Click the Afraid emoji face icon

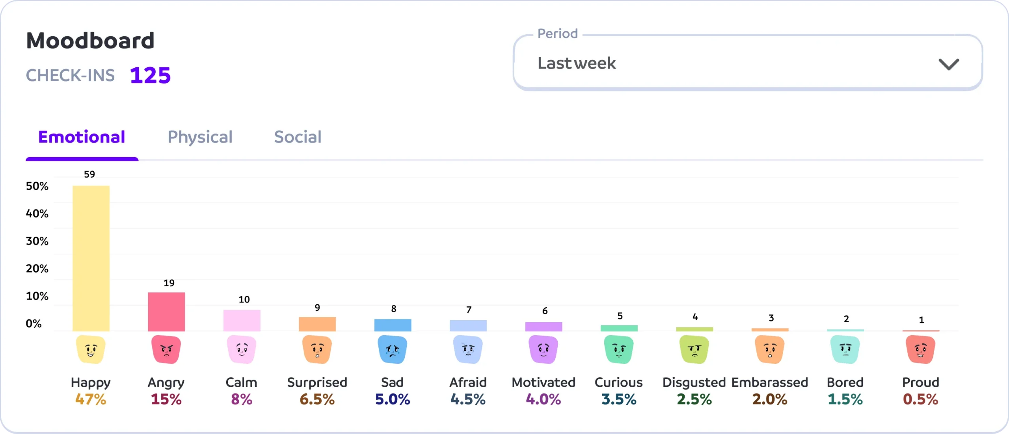[468, 349]
